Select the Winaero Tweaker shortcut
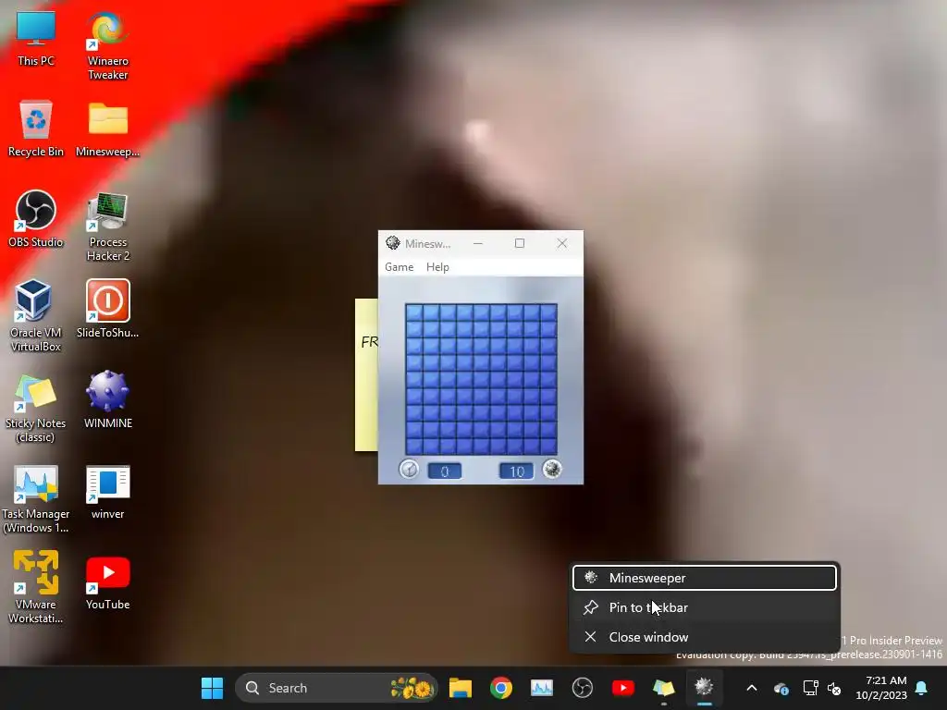 click(107, 46)
